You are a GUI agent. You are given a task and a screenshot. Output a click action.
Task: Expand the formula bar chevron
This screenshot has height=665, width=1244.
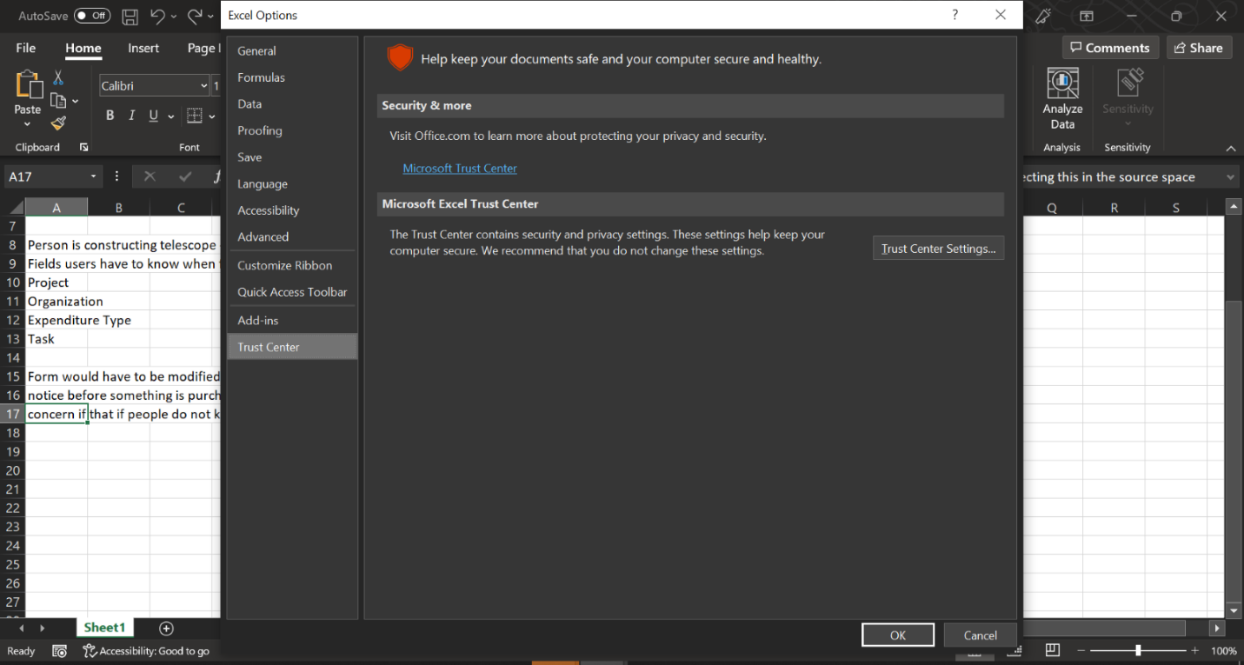[1229, 177]
